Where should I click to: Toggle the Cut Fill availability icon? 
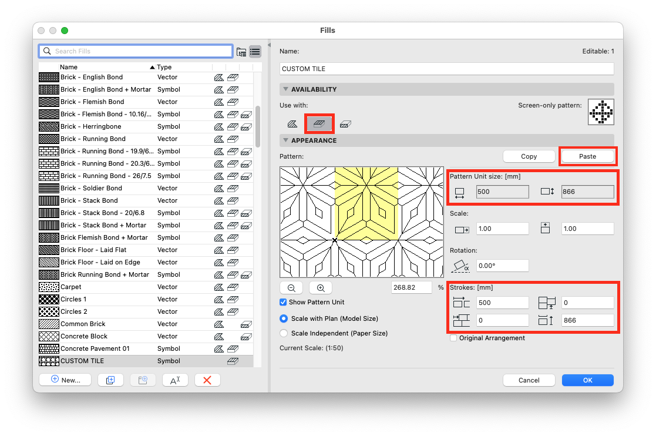[x=345, y=124]
